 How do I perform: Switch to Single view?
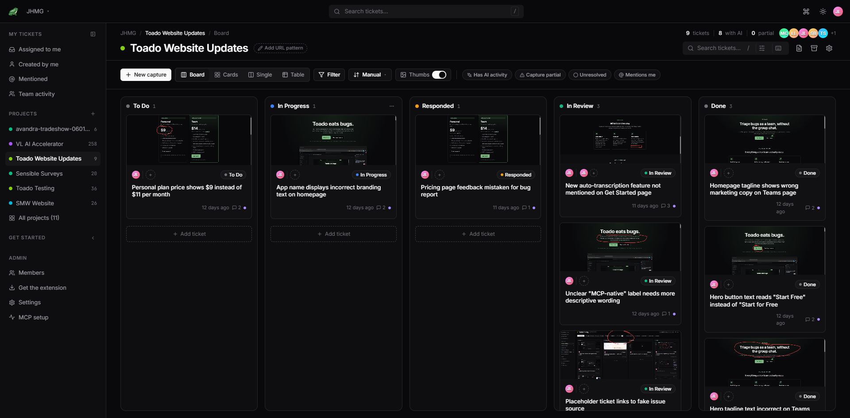tap(260, 75)
